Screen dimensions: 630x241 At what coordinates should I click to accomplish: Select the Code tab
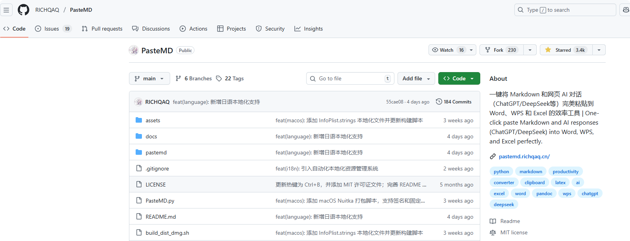15,29
